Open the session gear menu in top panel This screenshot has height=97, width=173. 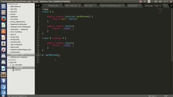(x=171, y=2)
